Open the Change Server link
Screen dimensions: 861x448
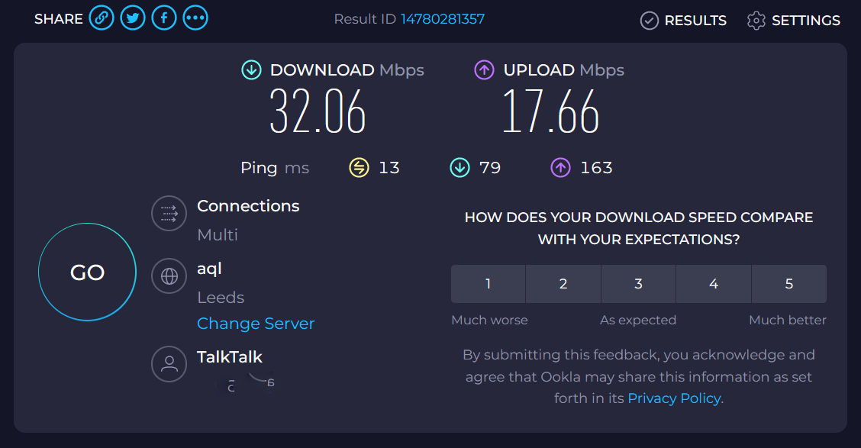coord(256,324)
